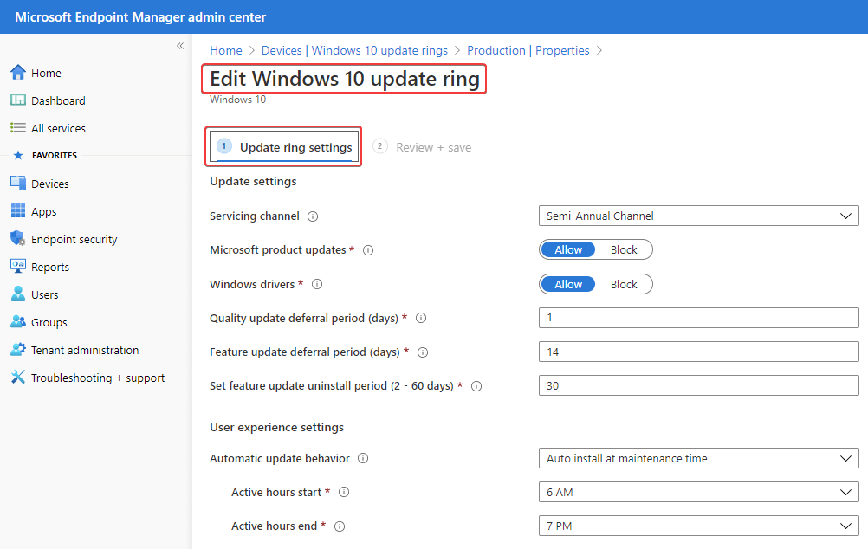Click the Endpoint security shield icon
This screenshot has width=868, height=549.
coord(17,238)
